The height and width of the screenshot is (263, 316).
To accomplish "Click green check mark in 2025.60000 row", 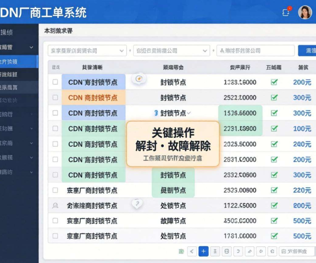I will point(274,144).
